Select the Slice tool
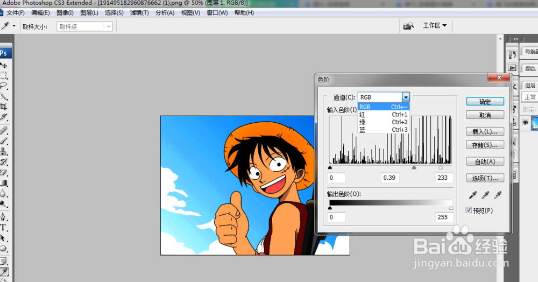This screenshot has height=282, width=538. point(4,117)
